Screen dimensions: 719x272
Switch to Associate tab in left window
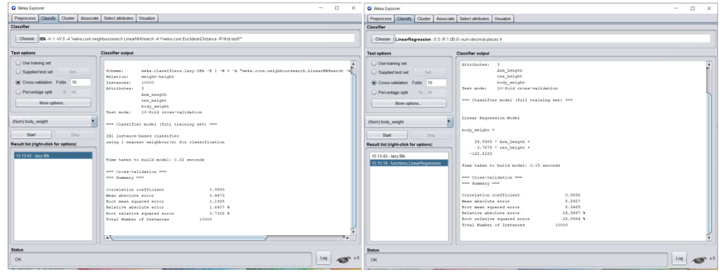click(x=90, y=18)
